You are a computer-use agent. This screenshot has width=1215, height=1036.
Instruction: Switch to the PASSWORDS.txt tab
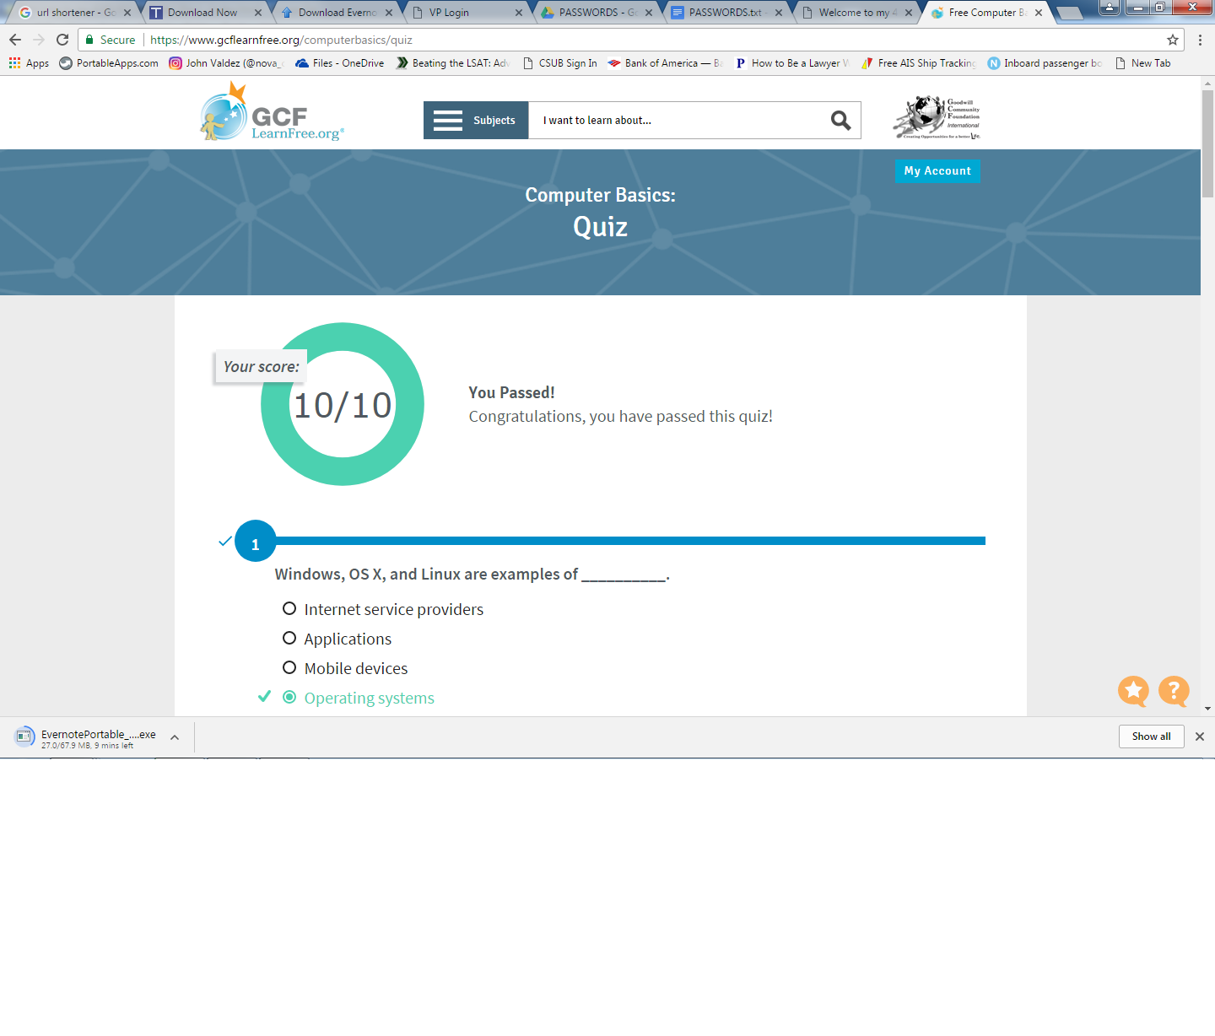[724, 13]
